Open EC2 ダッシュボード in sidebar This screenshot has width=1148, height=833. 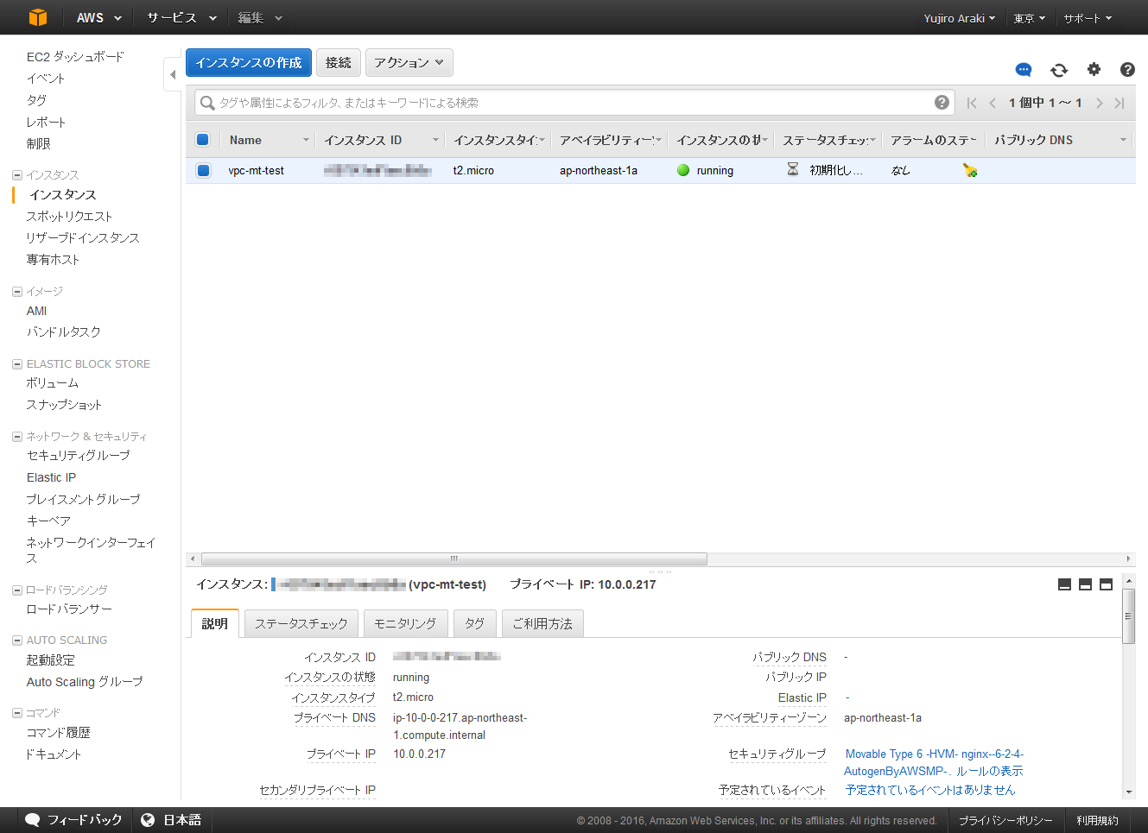point(75,57)
